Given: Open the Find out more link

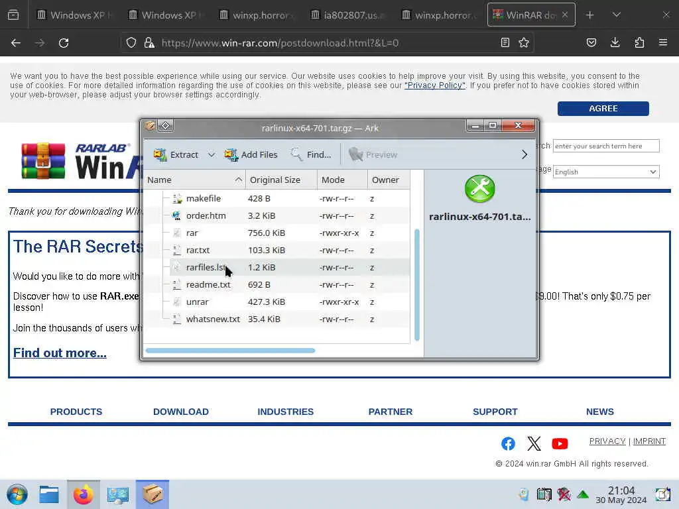Looking at the screenshot, I should pyautogui.click(x=60, y=353).
